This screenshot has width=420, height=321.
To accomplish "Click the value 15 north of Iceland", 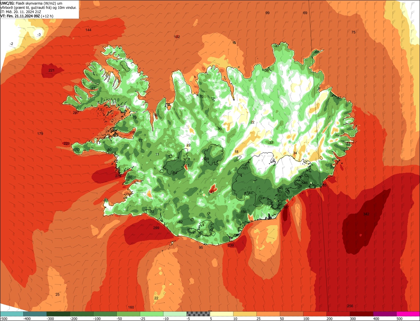I will [x=234, y=43].
